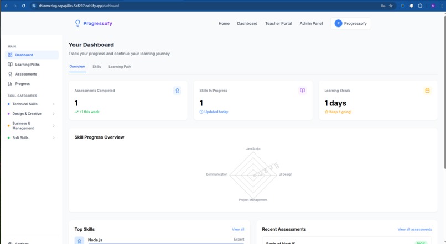Open the browser extensions puzzle icon
Viewport: 446px width, 244px height.
click(420, 6)
